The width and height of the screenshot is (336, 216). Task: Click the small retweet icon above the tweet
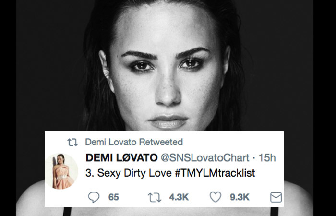[73, 142]
